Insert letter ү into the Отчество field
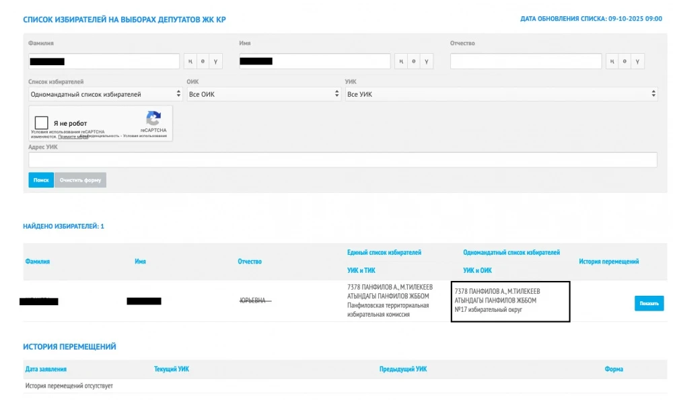The height and width of the screenshot is (400, 673). coord(637,61)
